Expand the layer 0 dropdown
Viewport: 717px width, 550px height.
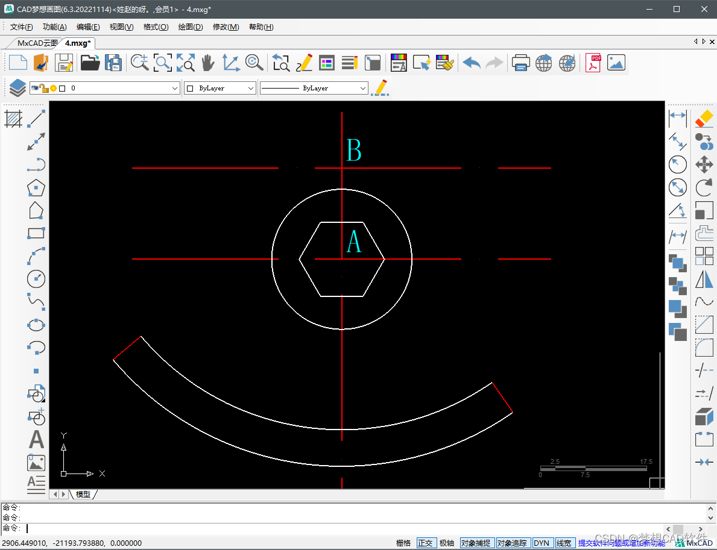click(x=175, y=88)
